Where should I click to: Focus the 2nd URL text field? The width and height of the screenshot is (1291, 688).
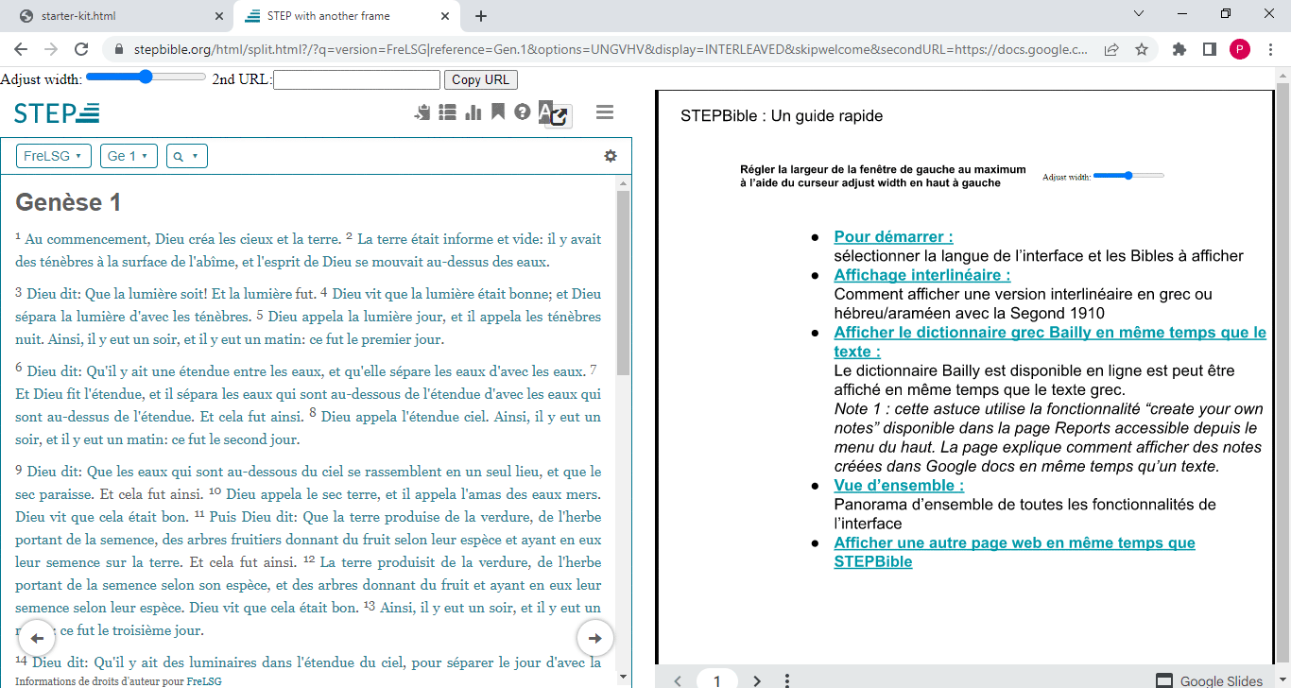[x=356, y=80]
